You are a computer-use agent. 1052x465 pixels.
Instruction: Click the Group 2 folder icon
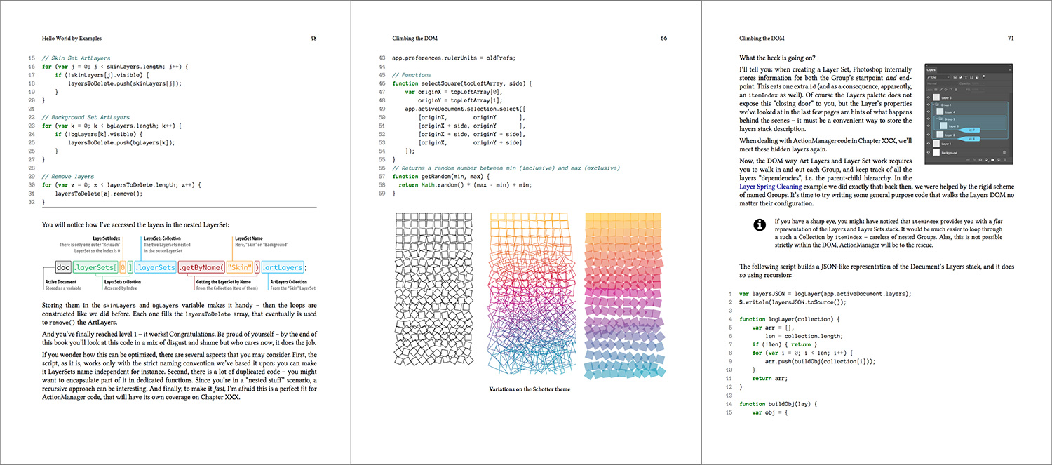click(940, 119)
